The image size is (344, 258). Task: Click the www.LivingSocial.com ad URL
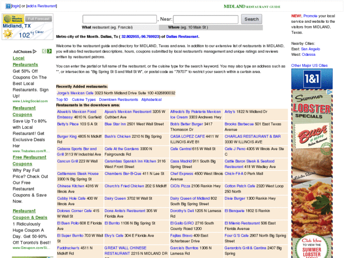pyautogui.click(x=30, y=101)
